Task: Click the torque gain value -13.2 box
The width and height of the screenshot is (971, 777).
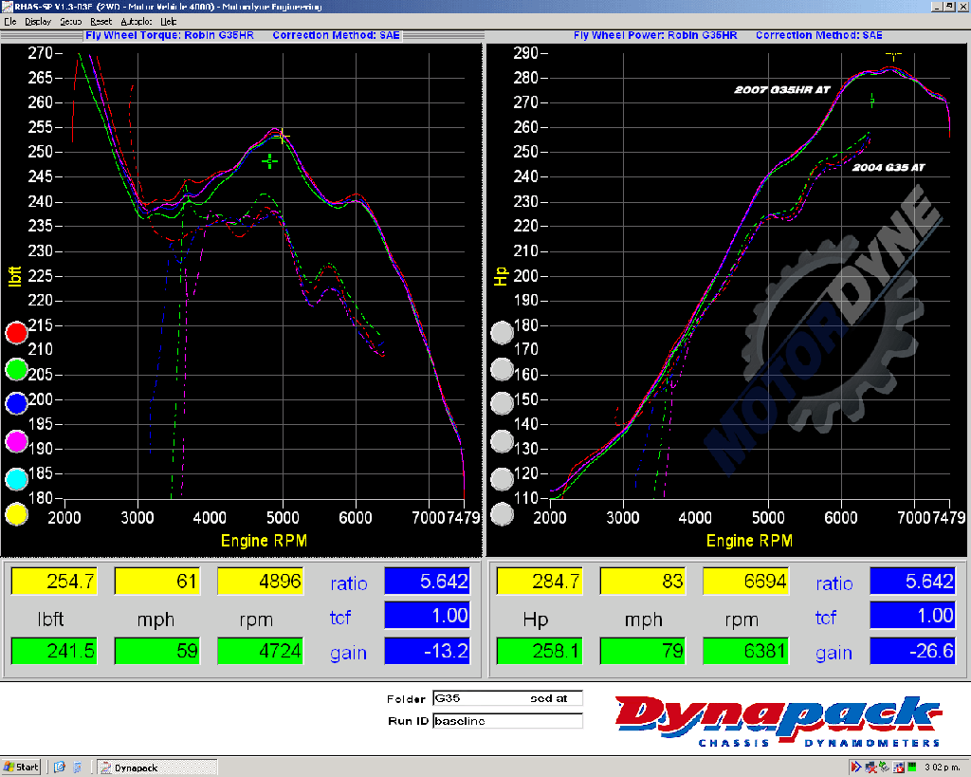Action: [x=427, y=652]
